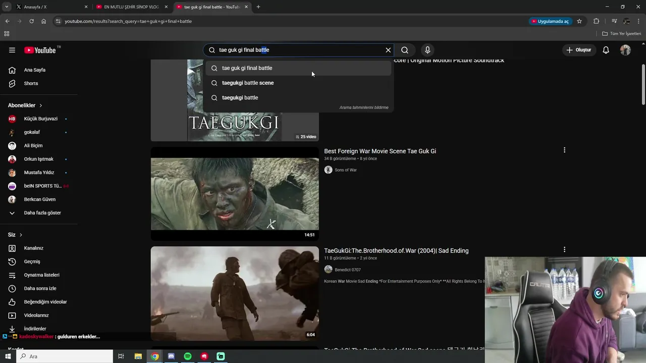The image size is (646, 363).
Task: Select suggestion 'taegukgi battle scene'
Action: (x=298, y=83)
